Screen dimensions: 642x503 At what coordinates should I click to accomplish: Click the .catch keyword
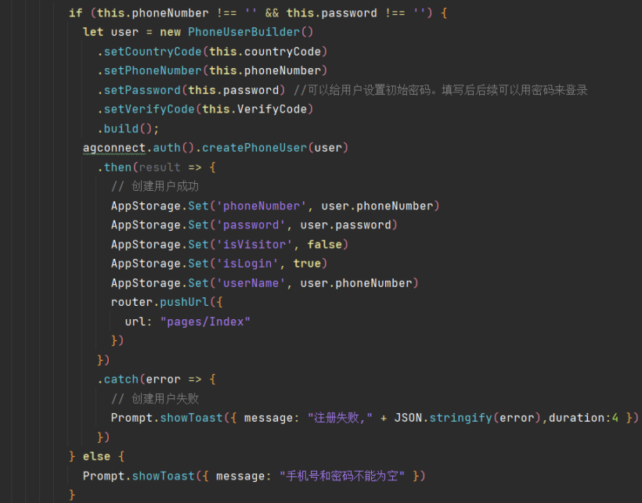pos(118,379)
